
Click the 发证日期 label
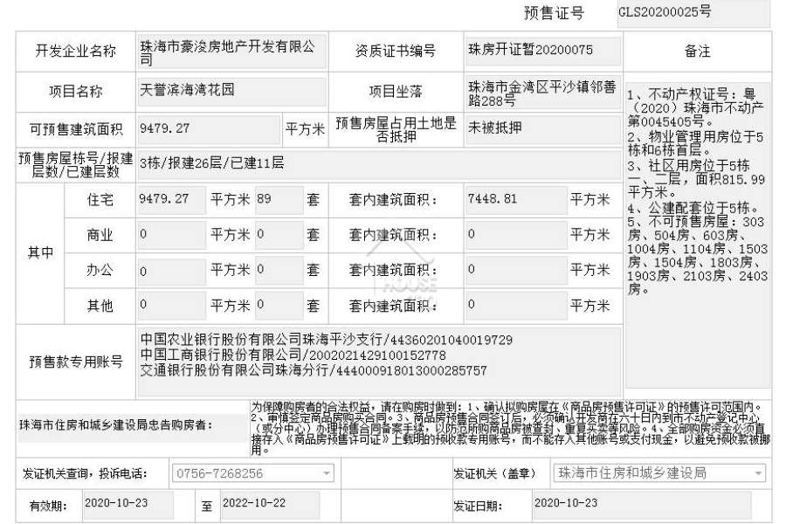(x=478, y=506)
